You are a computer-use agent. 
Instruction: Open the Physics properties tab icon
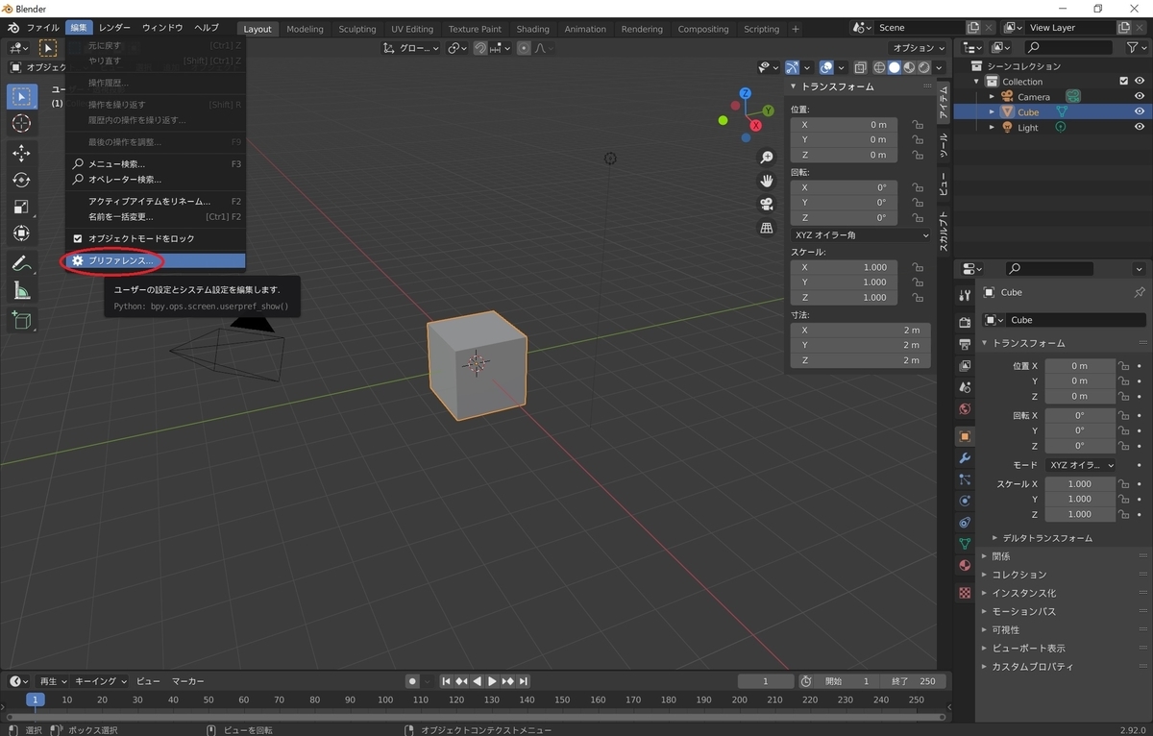click(965, 501)
